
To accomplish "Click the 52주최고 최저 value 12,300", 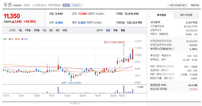I will (186, 60).
